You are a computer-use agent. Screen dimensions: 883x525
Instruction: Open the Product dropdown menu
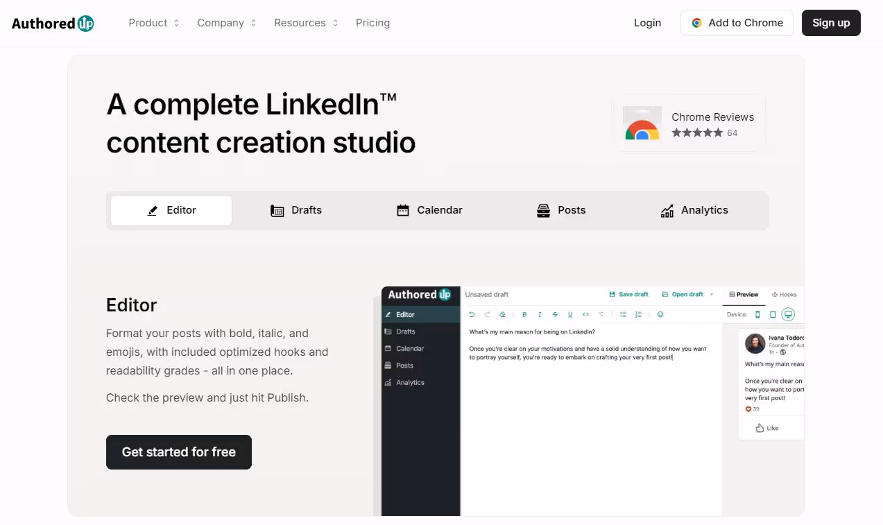(154, 23)
